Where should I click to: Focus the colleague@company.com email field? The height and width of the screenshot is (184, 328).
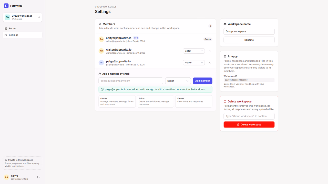click(131, 81)
